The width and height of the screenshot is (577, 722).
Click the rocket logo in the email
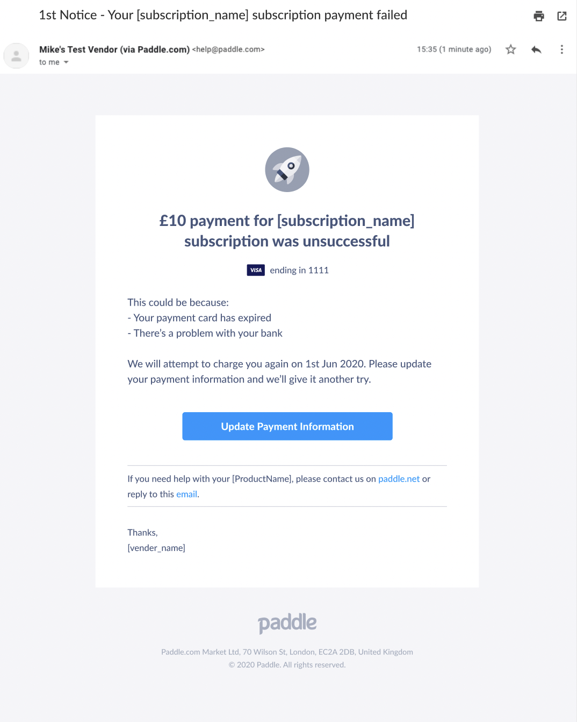click(287, 169)
